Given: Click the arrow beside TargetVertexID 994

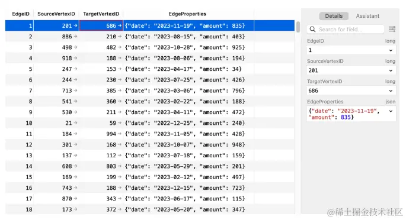Looking at the screenshot, I should 119,134.
